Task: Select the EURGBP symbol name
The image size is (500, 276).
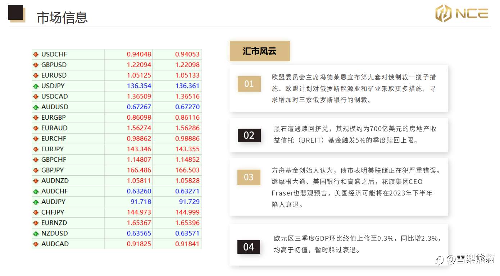Action: (54, 118)
